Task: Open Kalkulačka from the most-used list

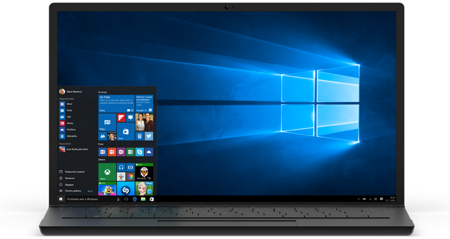Action: coord(68,136)
